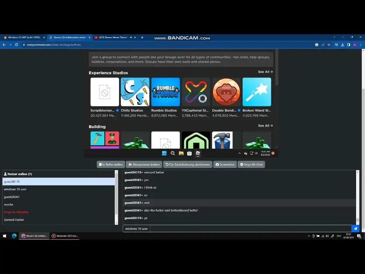
Task: Click the browser back arrow
Action: point(4,45)
